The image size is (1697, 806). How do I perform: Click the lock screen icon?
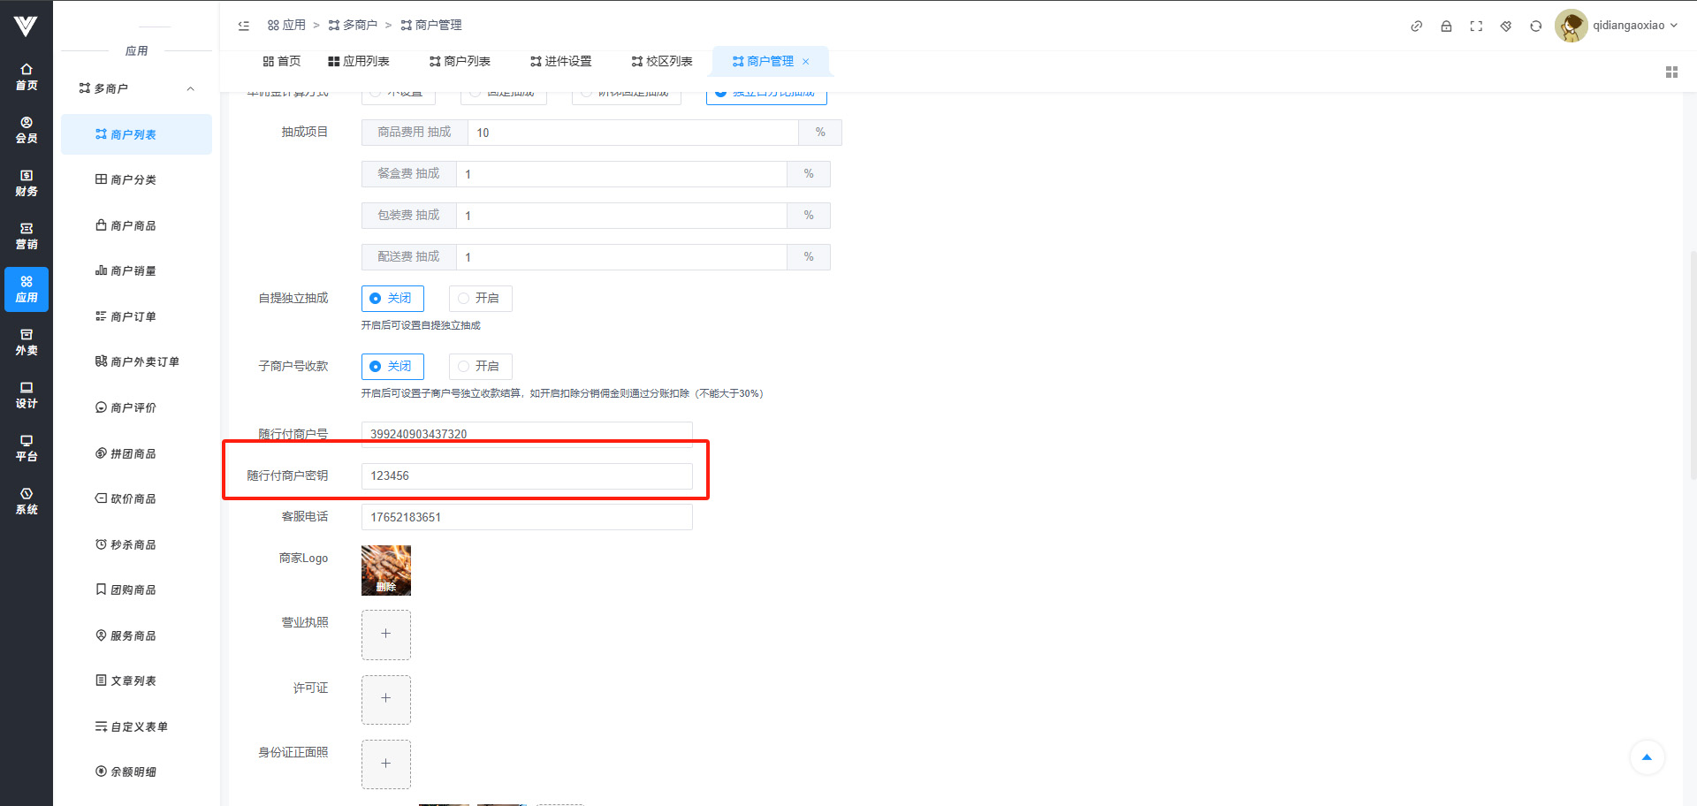point(1446,27)
